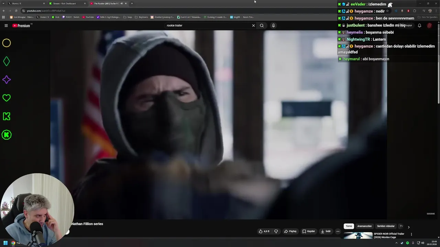Open the 'Voep' bookmarks folder
The image size is (440, 247).
[x=128, y=17]
